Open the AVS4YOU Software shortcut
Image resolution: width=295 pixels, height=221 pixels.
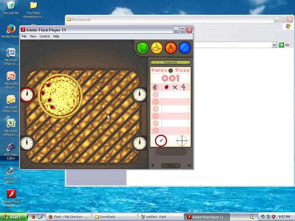click(11, 175)
